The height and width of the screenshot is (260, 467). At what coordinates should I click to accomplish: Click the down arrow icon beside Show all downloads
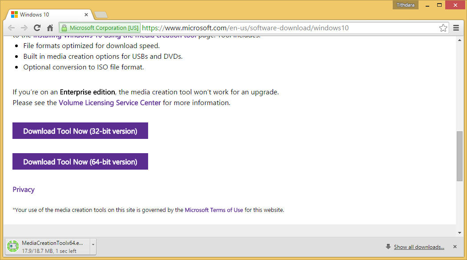coord(388,247)
